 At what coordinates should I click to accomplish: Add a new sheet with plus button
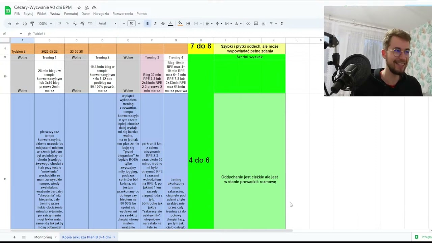tap(14, 237)
